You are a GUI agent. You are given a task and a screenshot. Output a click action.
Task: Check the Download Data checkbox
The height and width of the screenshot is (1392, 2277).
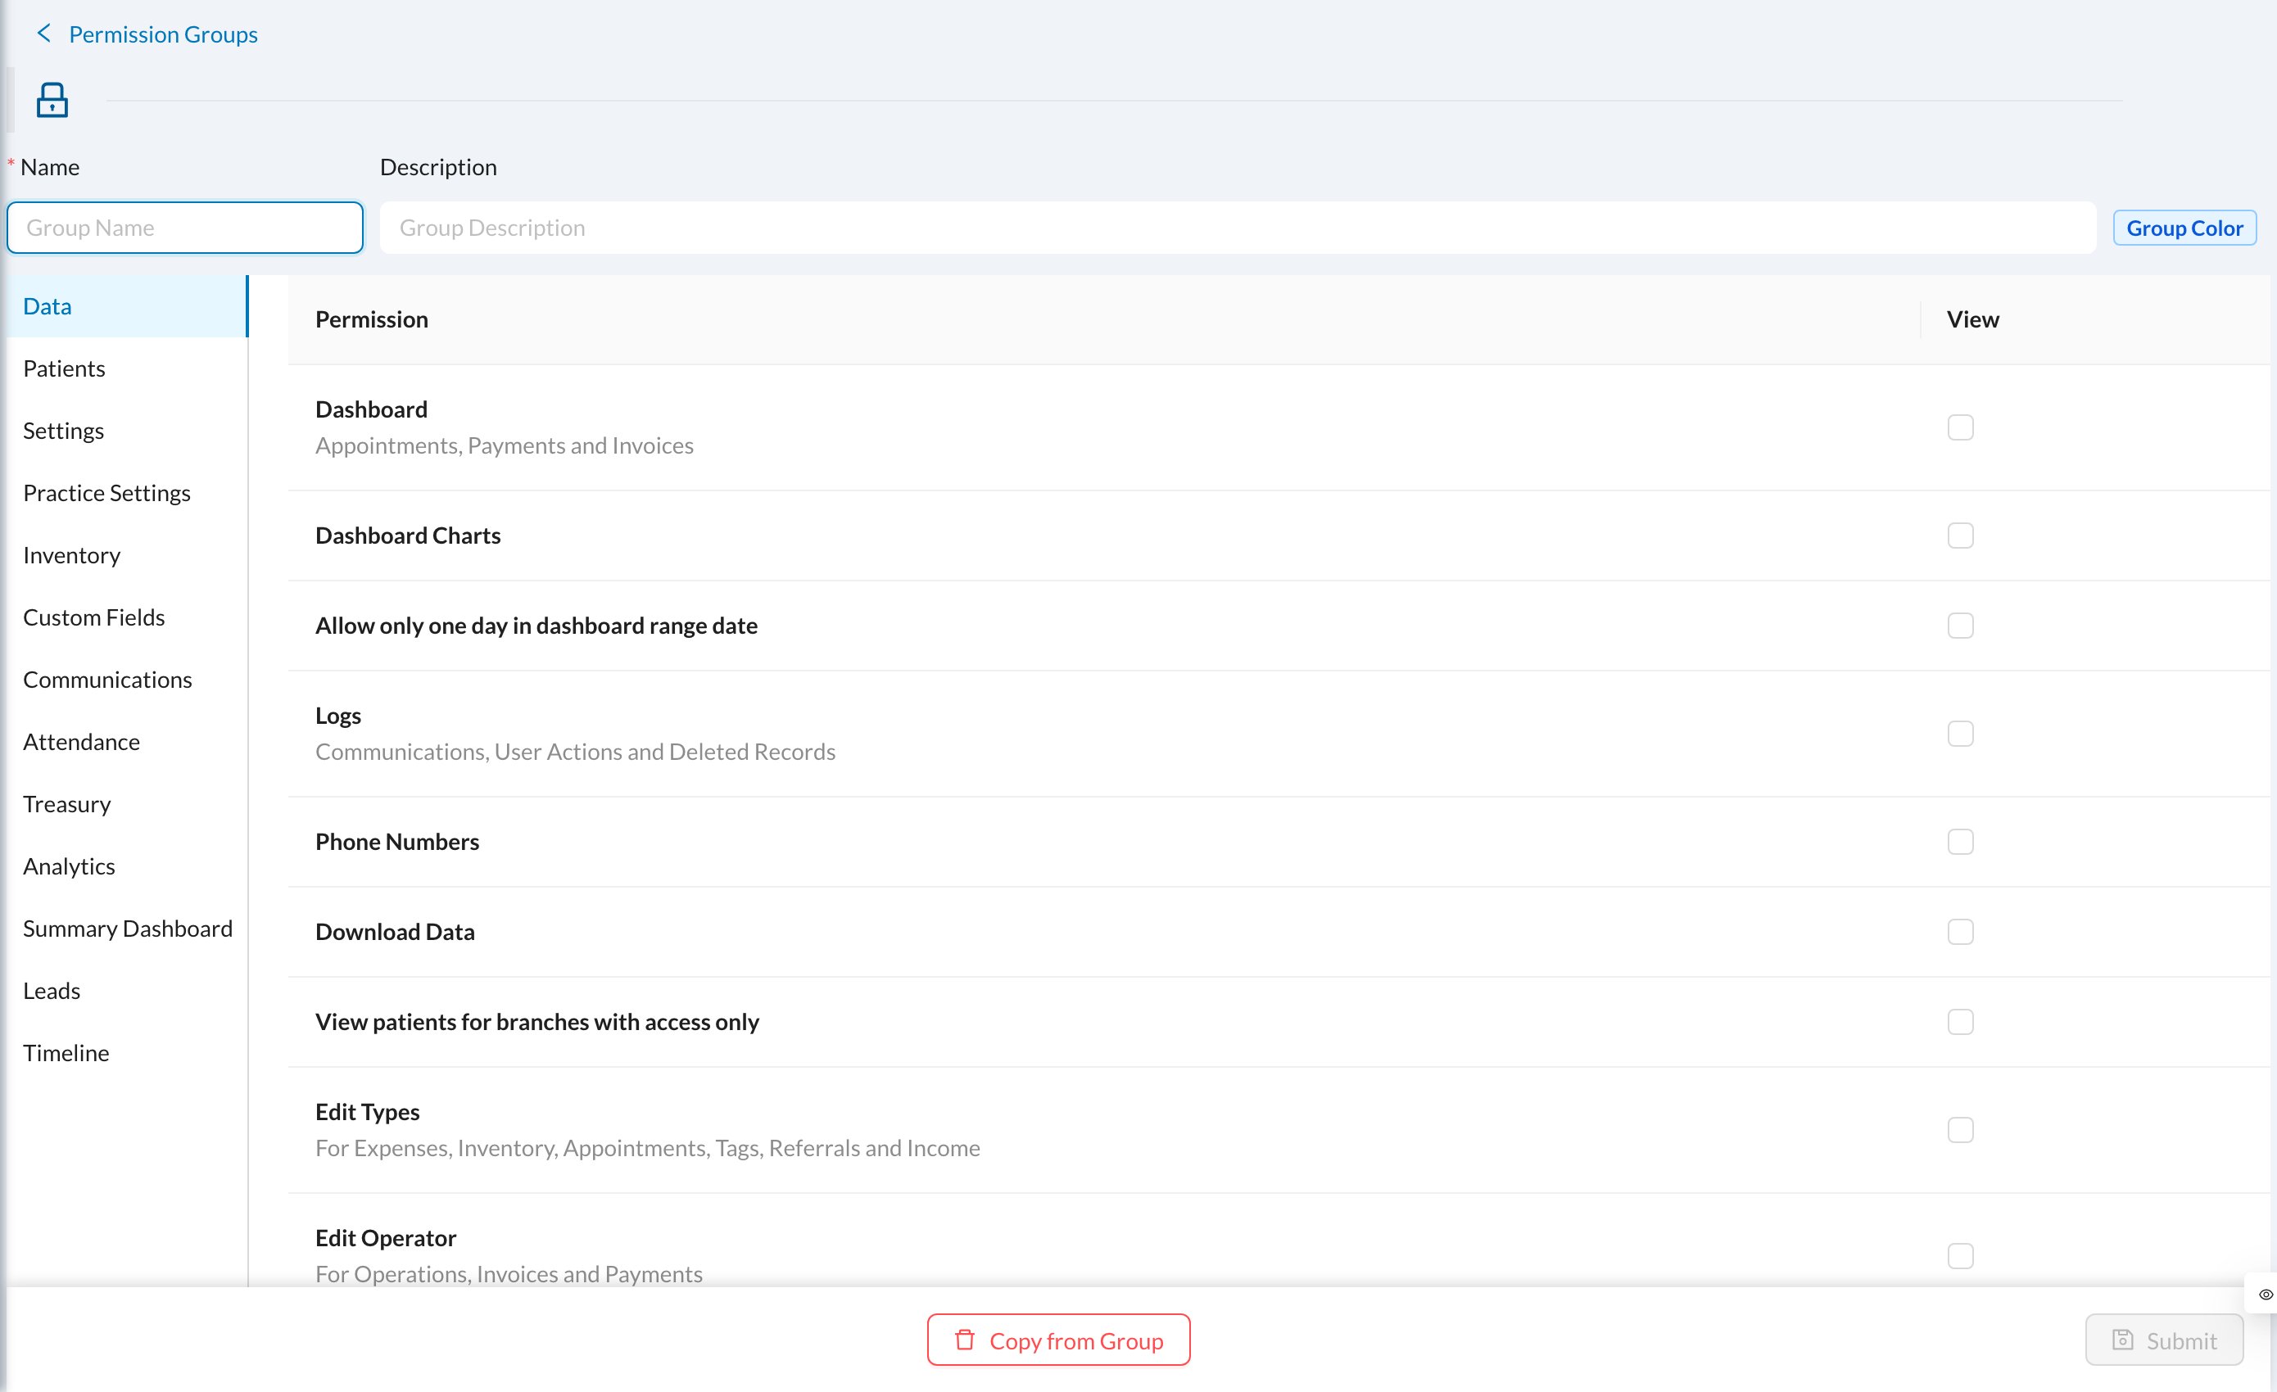pyautogui.click(x=1960, y=931)
